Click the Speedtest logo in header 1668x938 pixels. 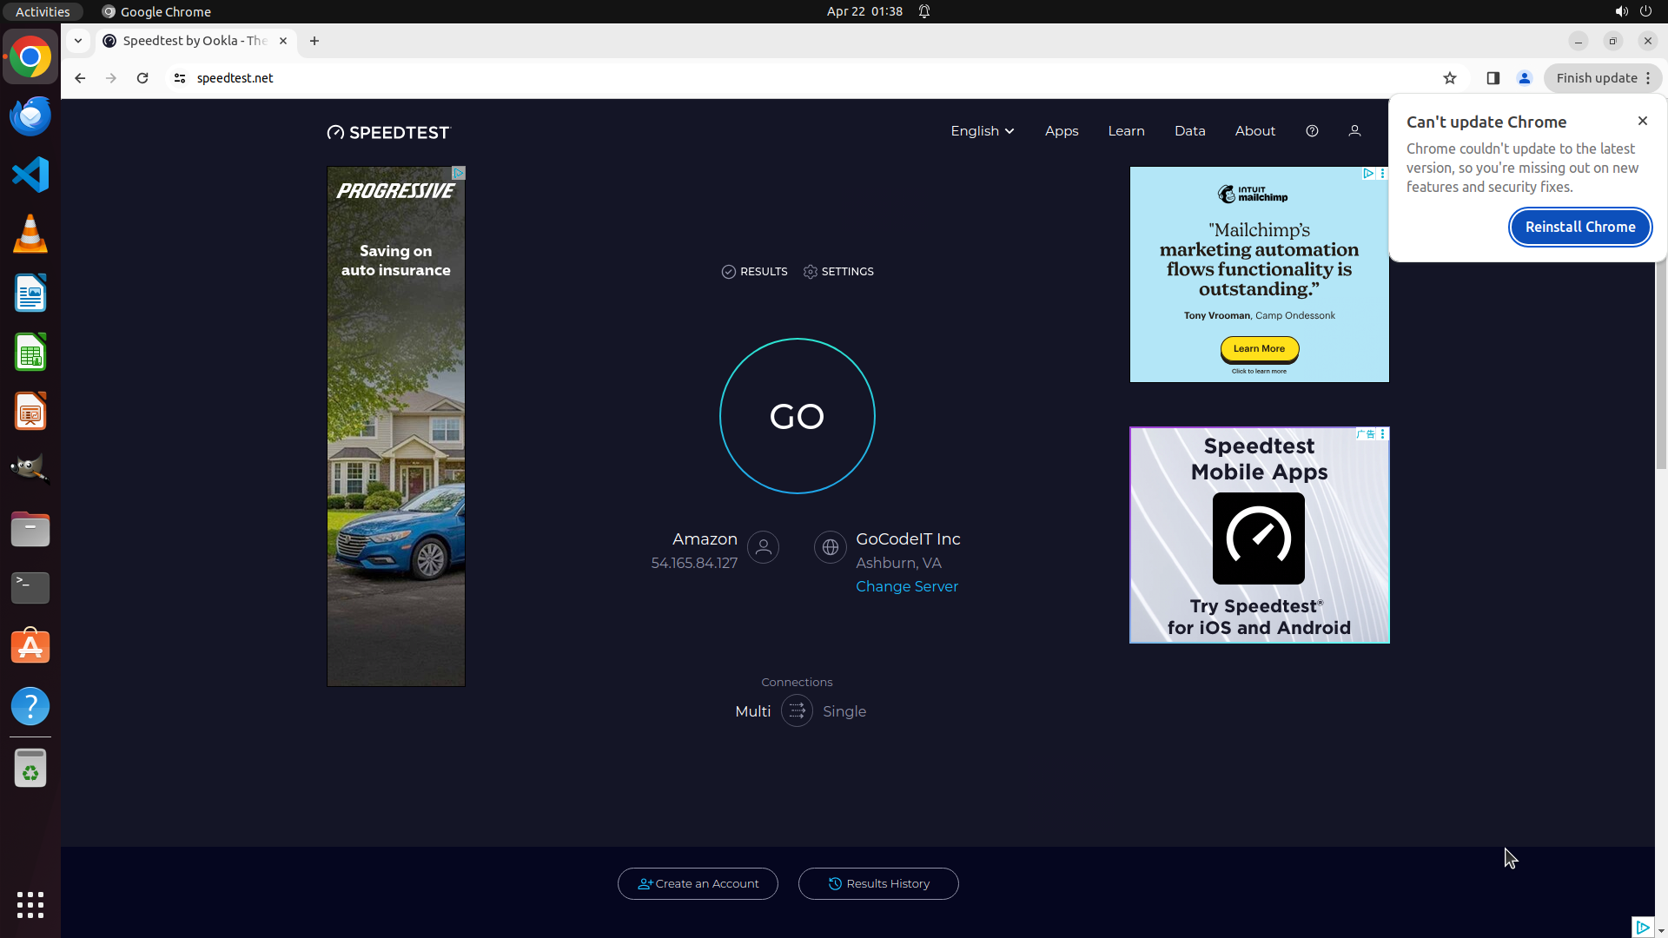388,132
